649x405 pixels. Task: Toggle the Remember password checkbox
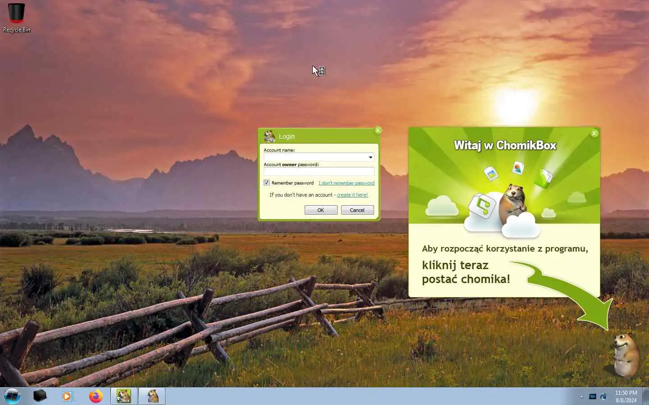[266, 183]
